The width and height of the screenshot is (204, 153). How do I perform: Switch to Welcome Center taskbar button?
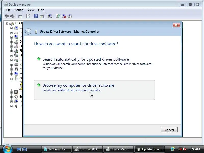56,149
